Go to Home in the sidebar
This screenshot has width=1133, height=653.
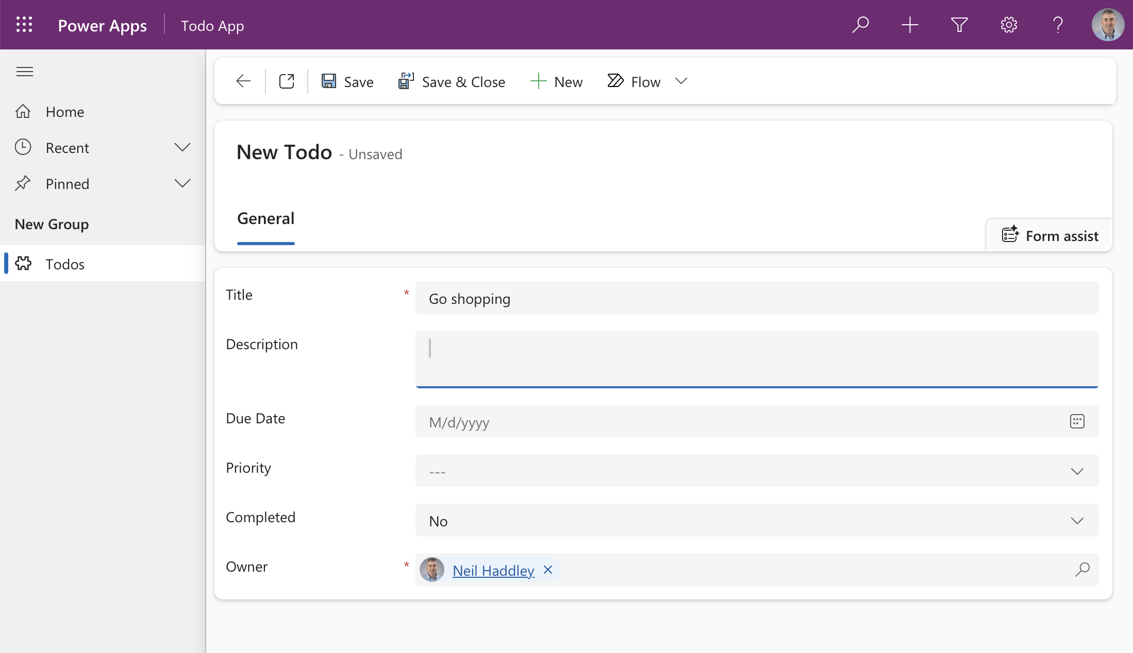tap(103, 112)
